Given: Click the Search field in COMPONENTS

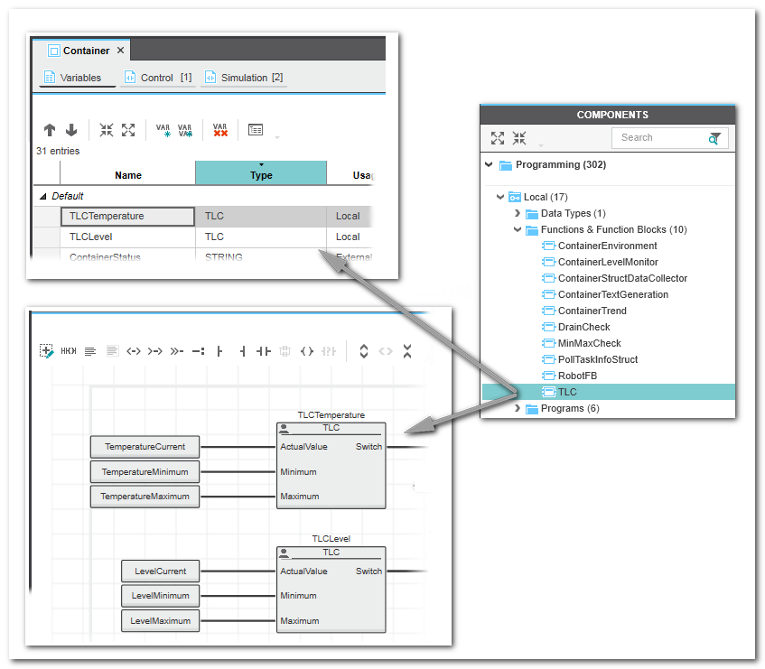Looking at the screenshot, I should coord(658,137).
